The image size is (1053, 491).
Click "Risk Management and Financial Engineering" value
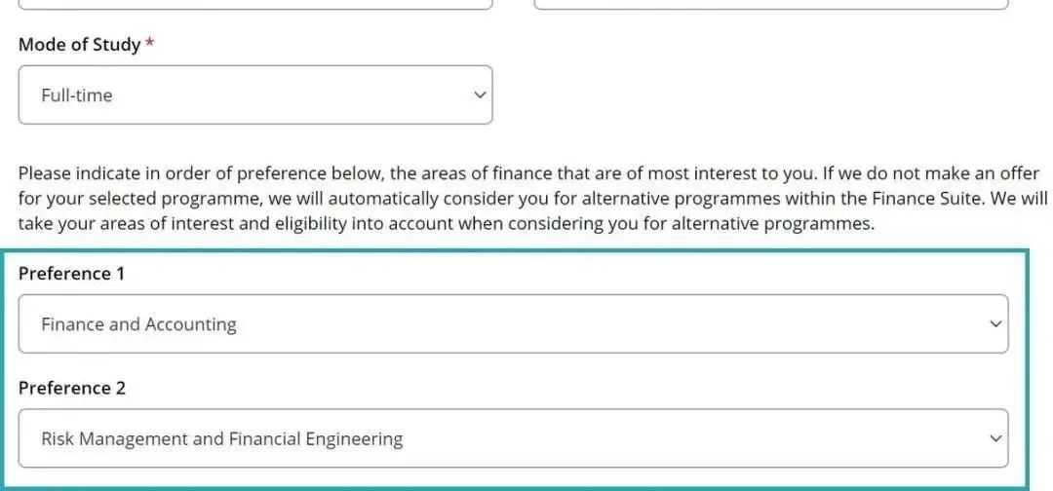tap(221, 438)
